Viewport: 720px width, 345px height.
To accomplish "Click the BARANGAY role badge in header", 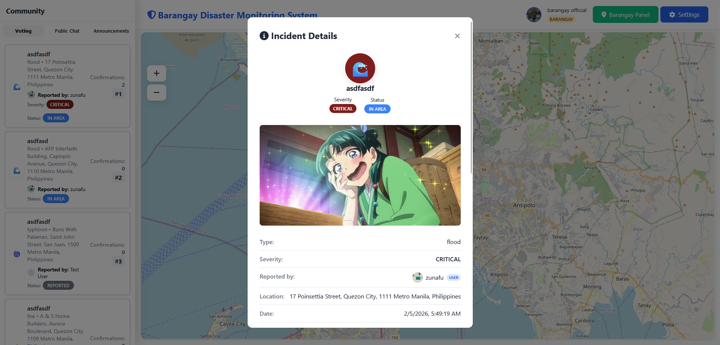I will pos(561,20).
